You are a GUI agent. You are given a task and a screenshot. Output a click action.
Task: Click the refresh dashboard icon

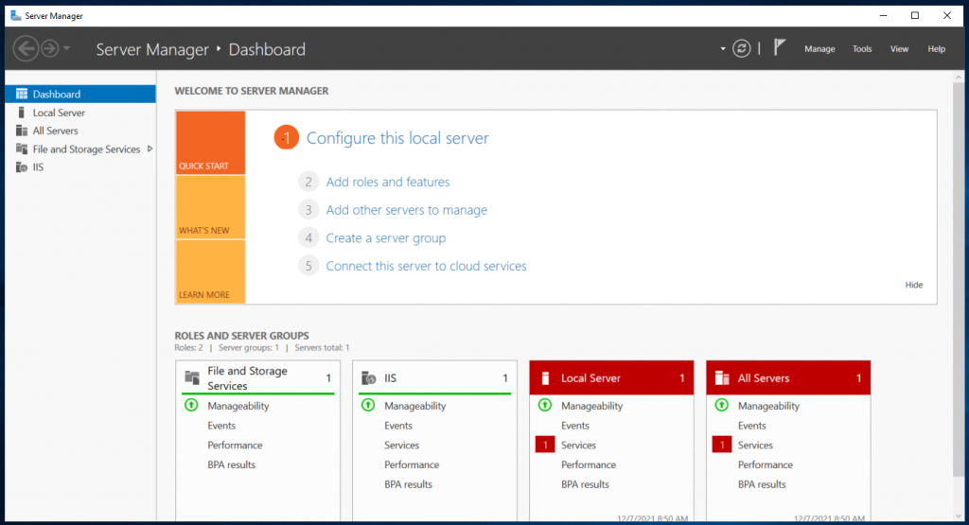click(742, 49)
